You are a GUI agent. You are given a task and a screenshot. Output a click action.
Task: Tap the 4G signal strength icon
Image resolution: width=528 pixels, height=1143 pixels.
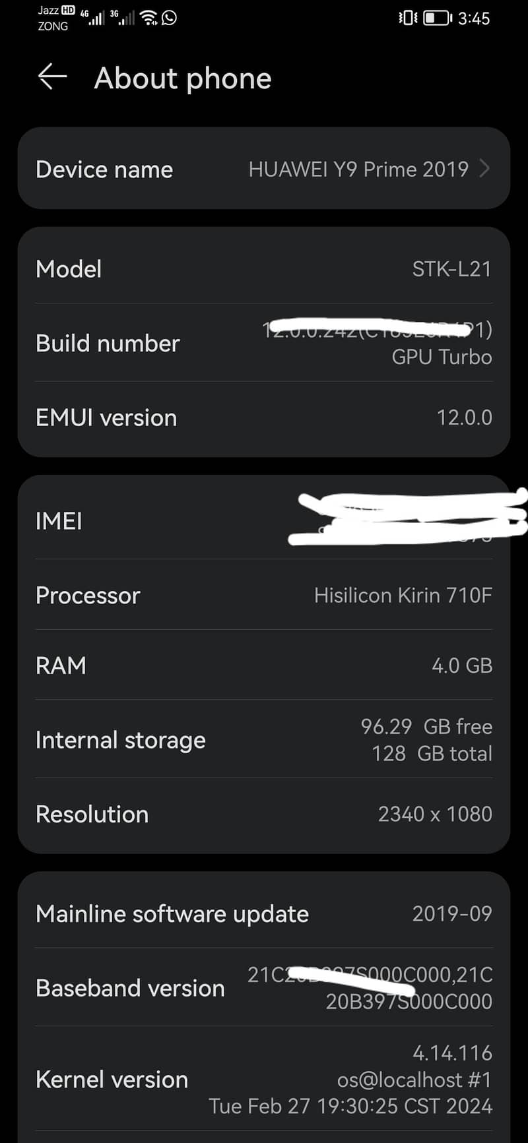[x=94, y=18]
